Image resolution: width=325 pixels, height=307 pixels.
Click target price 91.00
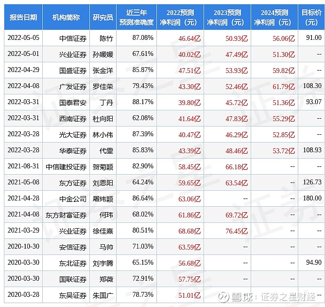314,38
